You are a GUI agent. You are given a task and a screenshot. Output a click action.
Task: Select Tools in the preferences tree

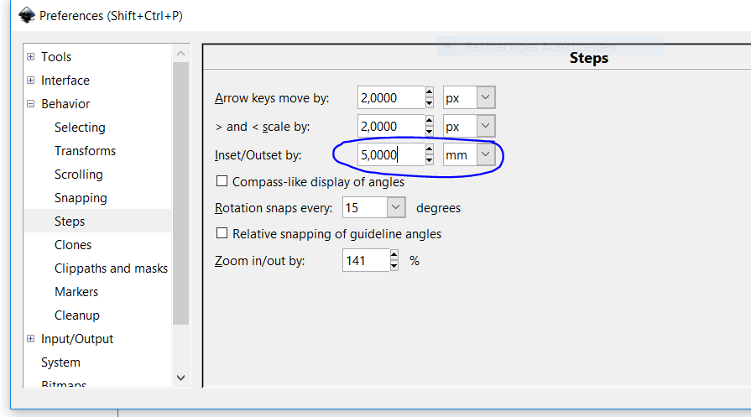56,56
